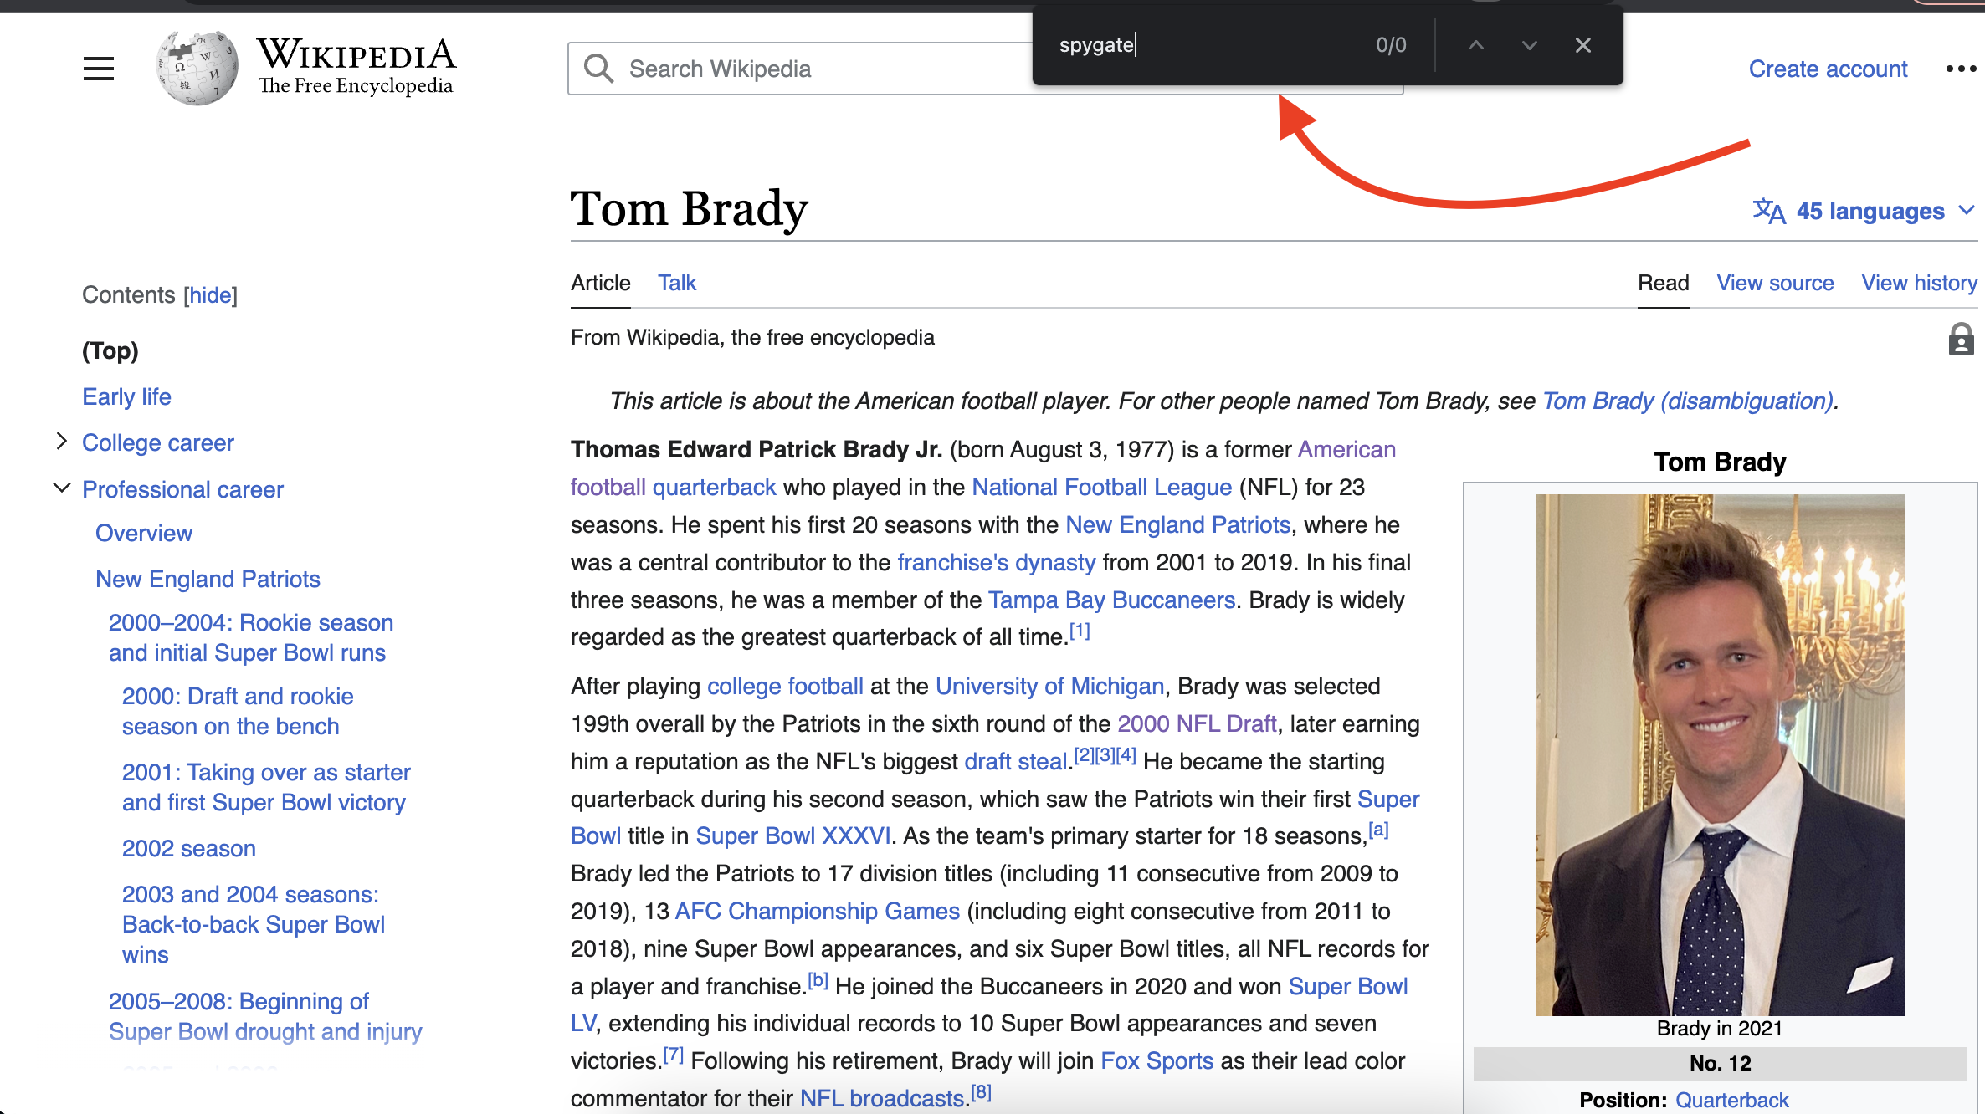
Task: Expand the College career section
Action: pyautogui.click(x=61, y=442)
